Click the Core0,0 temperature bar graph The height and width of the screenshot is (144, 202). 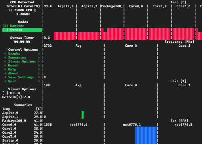[x=136, y=34]
